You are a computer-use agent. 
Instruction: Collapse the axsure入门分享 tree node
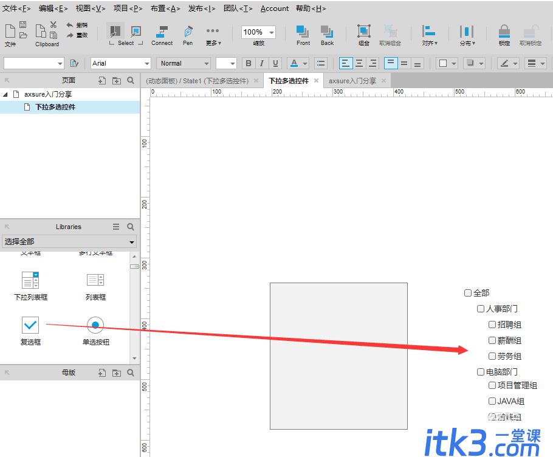(x=5, y=95)
